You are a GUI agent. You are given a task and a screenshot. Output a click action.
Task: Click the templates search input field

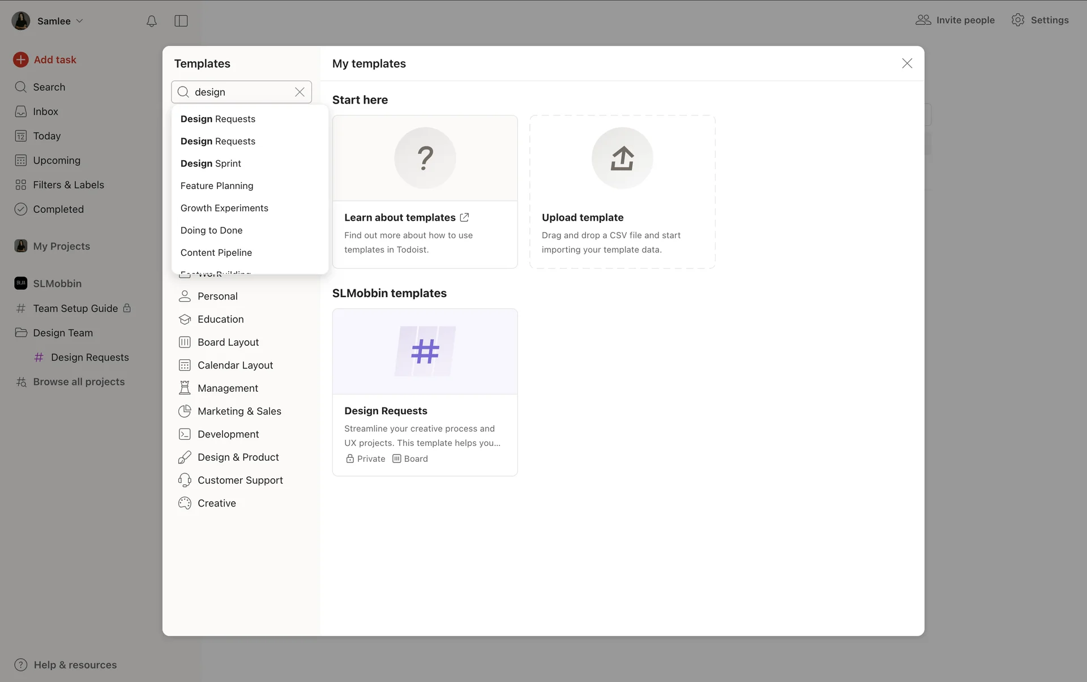241,92
